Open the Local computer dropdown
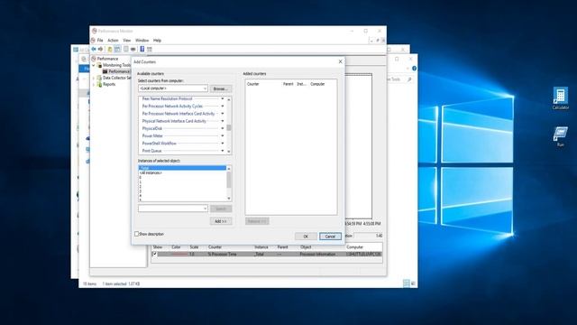The width and height of the screenshot is (577, 325). coord(205,88)
